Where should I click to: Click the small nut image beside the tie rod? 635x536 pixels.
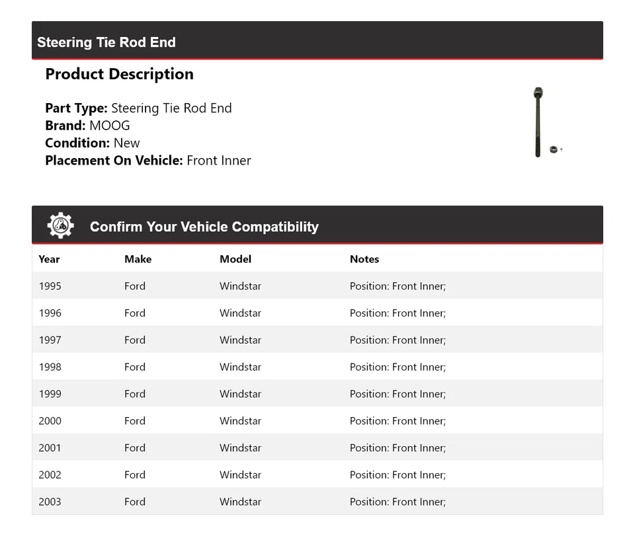coord(554,149)
